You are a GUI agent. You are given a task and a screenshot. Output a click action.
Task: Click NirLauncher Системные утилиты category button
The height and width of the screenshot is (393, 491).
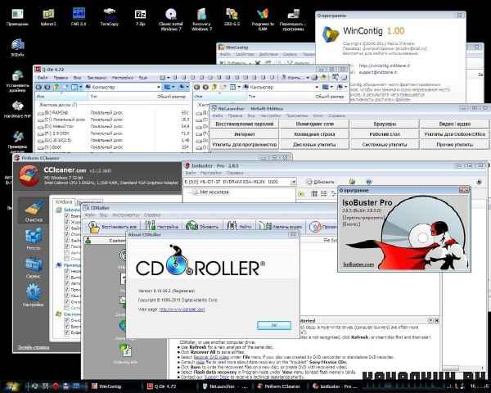pyautogui.click(x=385, y=144)
